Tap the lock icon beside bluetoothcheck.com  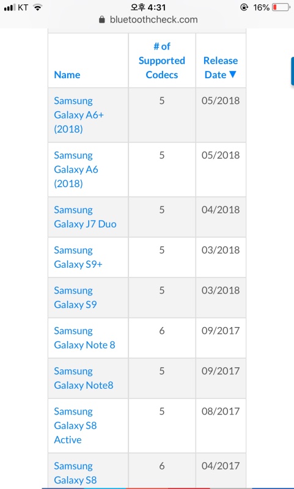(101, 20)
